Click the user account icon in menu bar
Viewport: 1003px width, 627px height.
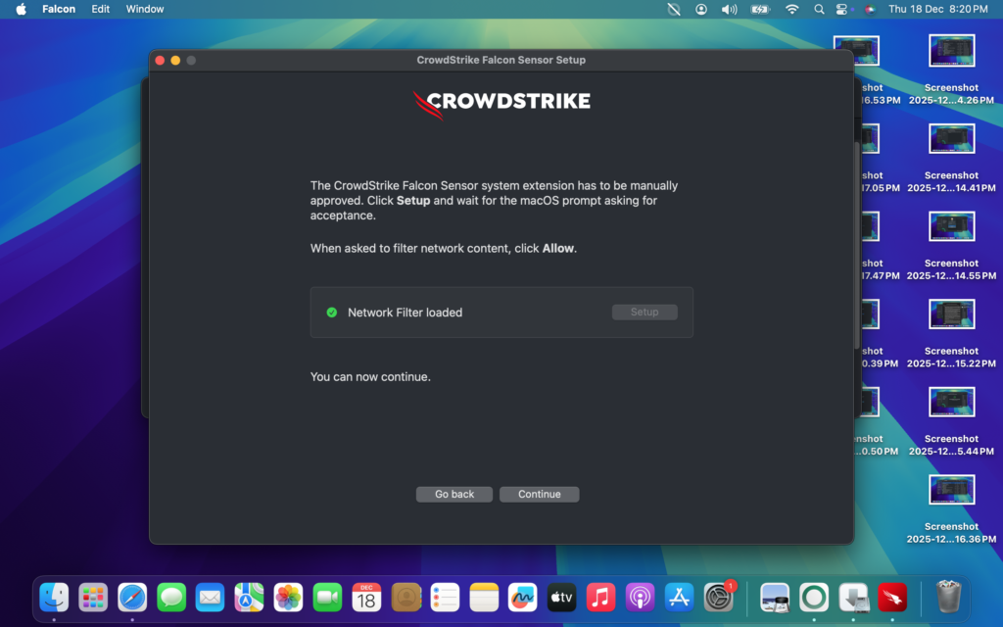[x=701, y=9]
